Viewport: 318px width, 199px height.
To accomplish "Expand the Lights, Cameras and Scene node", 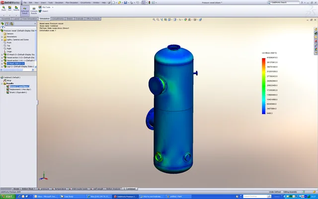I will (x=2, y=39).
